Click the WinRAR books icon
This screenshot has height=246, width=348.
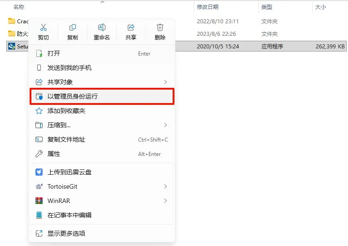click(x=39, y=201)
